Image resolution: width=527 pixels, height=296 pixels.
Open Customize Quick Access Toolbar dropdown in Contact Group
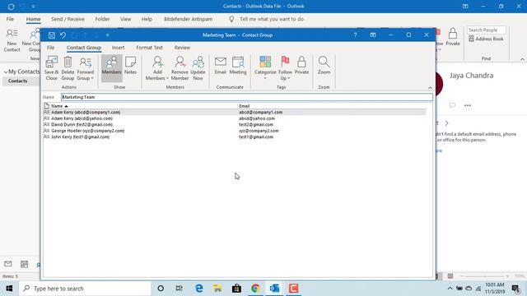pos(108,35)
